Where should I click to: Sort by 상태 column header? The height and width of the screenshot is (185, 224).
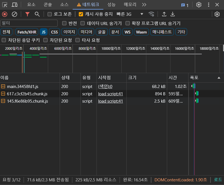[70, 78]
